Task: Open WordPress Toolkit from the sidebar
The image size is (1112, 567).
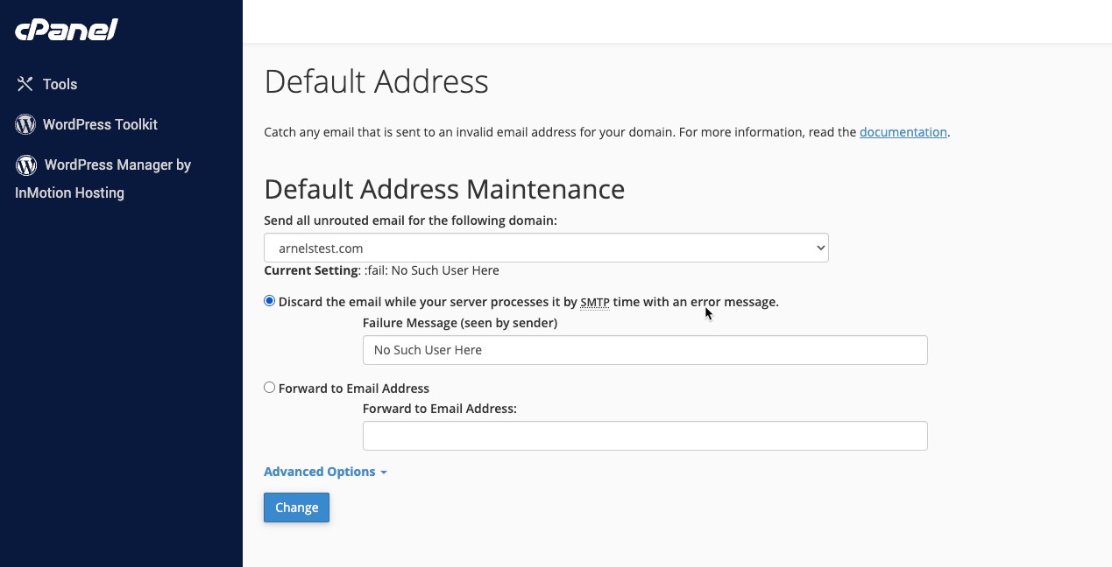Action: (100, 124)
